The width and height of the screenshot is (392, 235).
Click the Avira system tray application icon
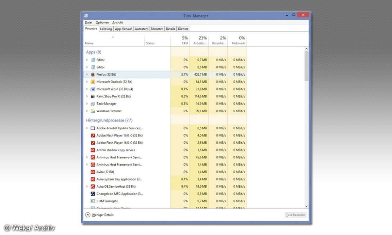[x=93, y=179]
